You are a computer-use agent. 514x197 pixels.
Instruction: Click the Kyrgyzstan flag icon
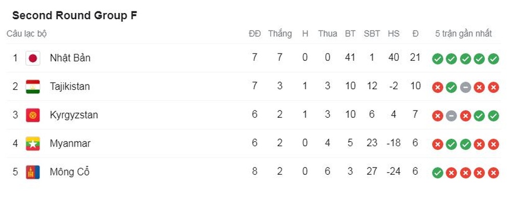click(x=33, y=115)
